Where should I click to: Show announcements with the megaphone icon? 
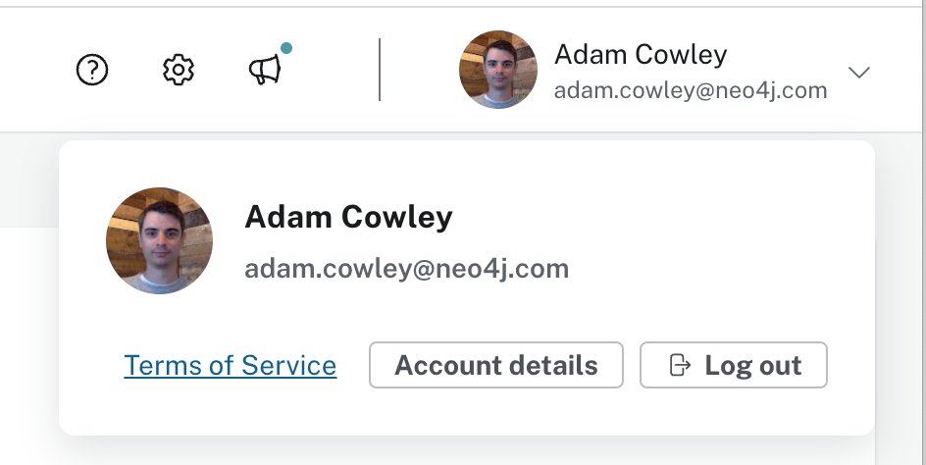tap(265, 70)
